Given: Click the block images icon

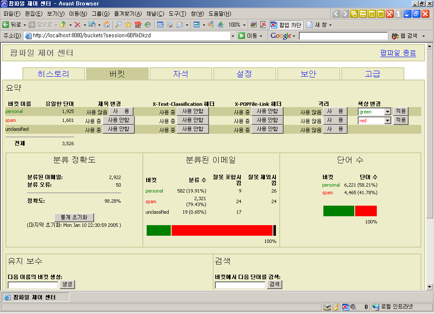Looking at the screenshot, I should point(253,25).
